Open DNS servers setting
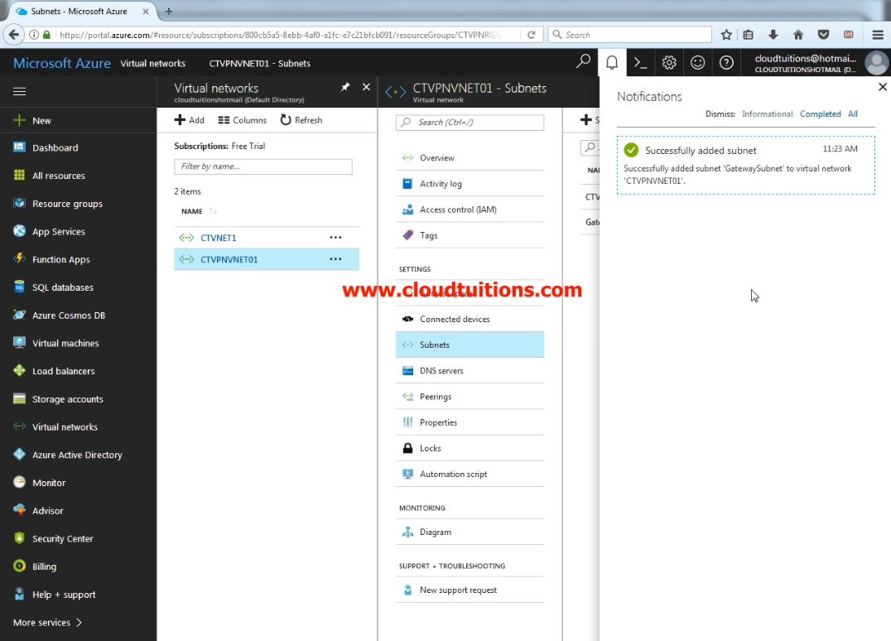The image size is (891, 641). pyautogui.click(x=470, y=370)
